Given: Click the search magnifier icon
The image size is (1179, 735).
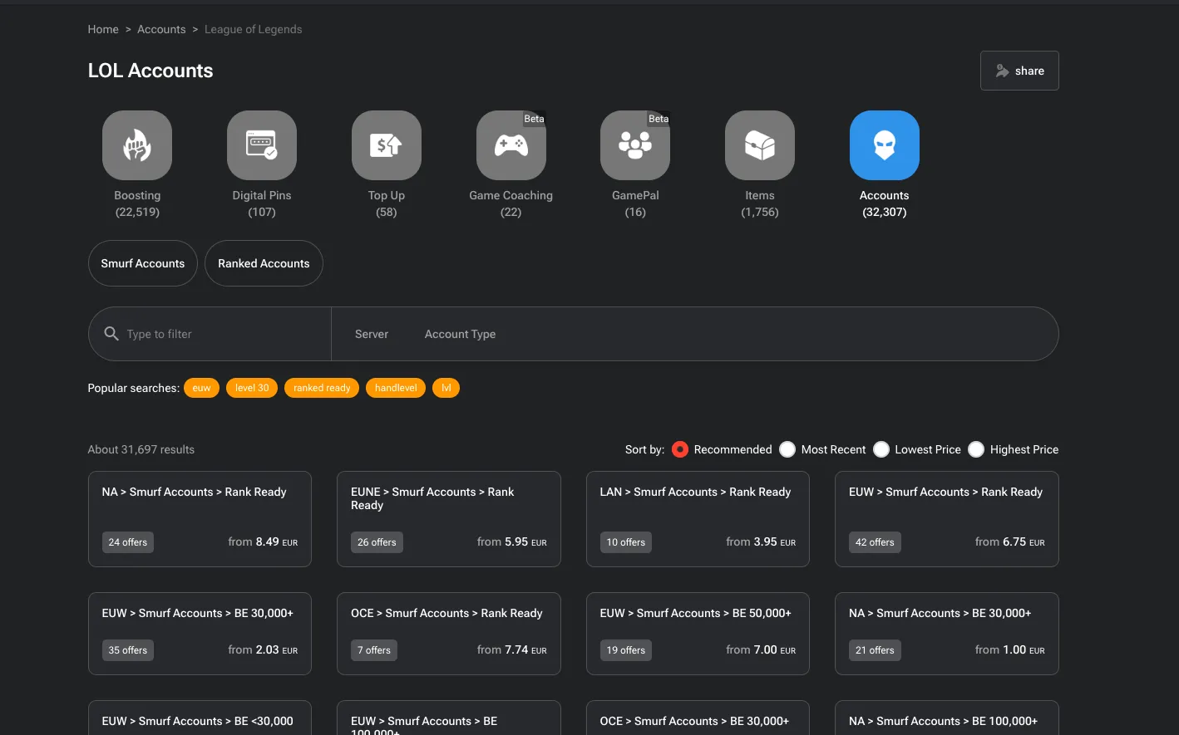Looking at the screenshot, I should [111, 334].
